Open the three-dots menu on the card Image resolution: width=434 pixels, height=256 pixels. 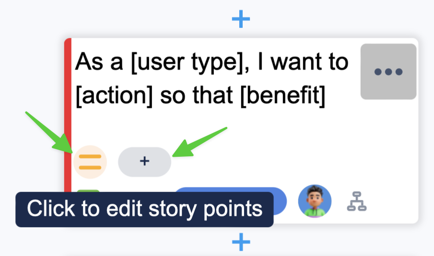click(x=388, y=72)
